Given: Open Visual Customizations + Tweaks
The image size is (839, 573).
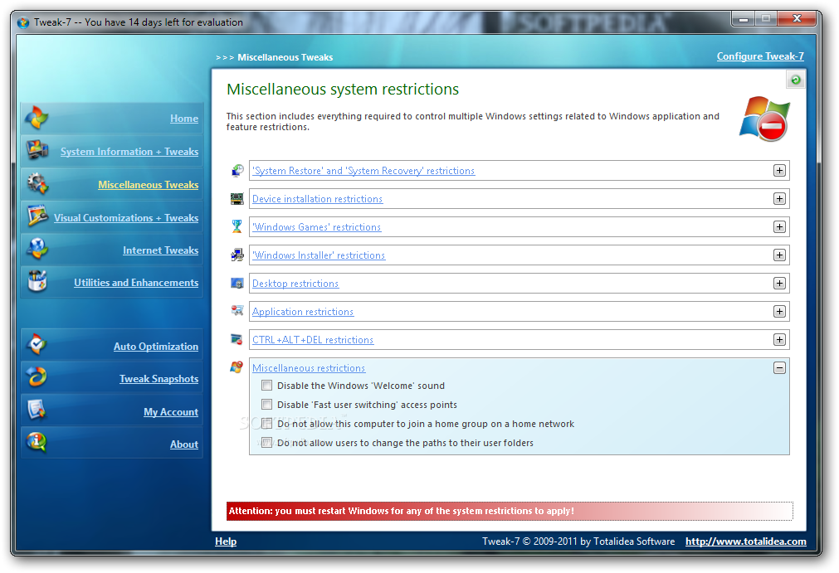Looking at the screenshot, I should 126,218.
